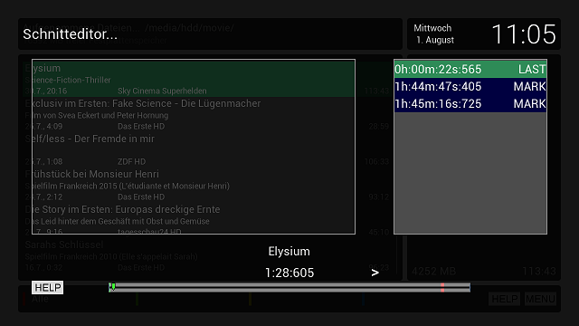The image size is (579, 326).
Task: Click the Elysium title below the preview
Action: (x=289, y=252)
